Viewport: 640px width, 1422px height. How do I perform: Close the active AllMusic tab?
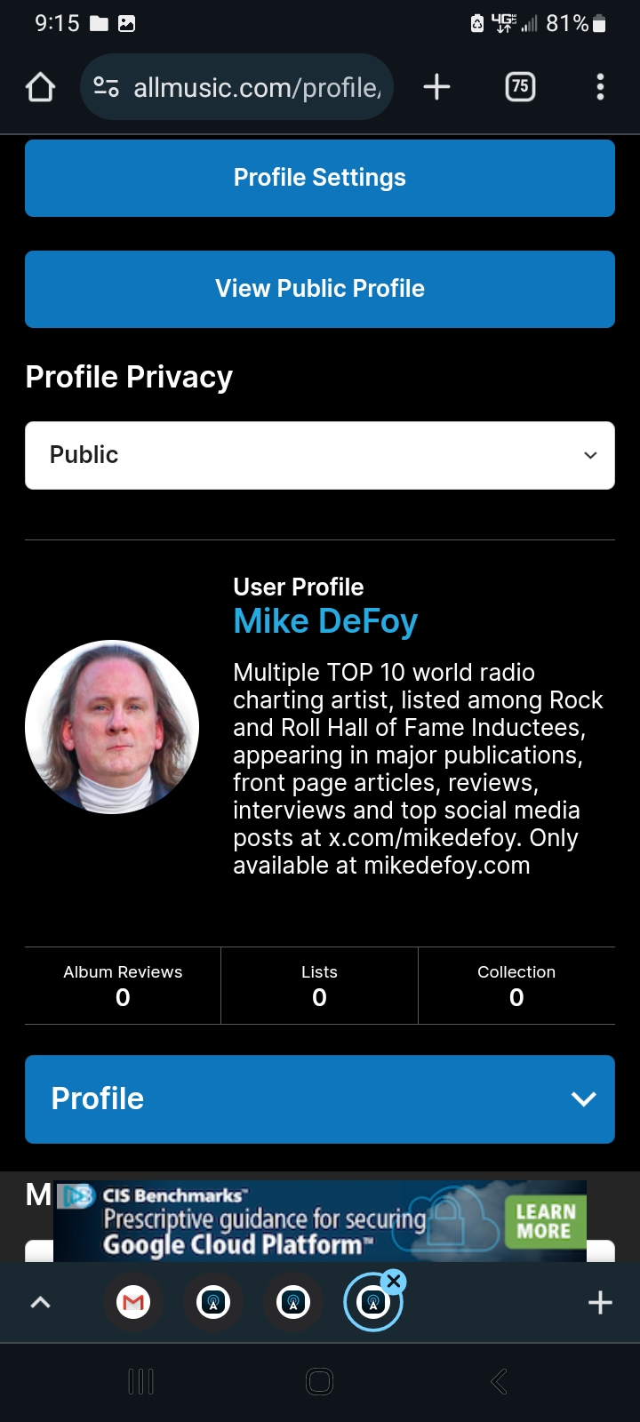[394, 1282]
